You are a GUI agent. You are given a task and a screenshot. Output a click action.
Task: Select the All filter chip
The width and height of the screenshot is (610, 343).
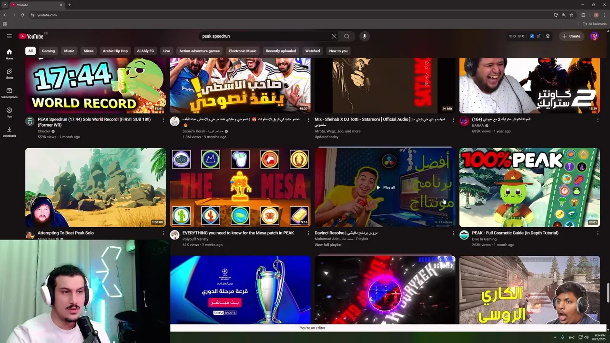point(30,51)
